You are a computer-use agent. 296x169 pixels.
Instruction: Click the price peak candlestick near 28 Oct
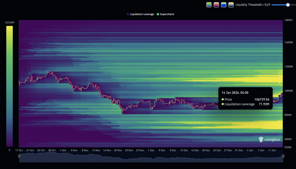coord(50,72)
